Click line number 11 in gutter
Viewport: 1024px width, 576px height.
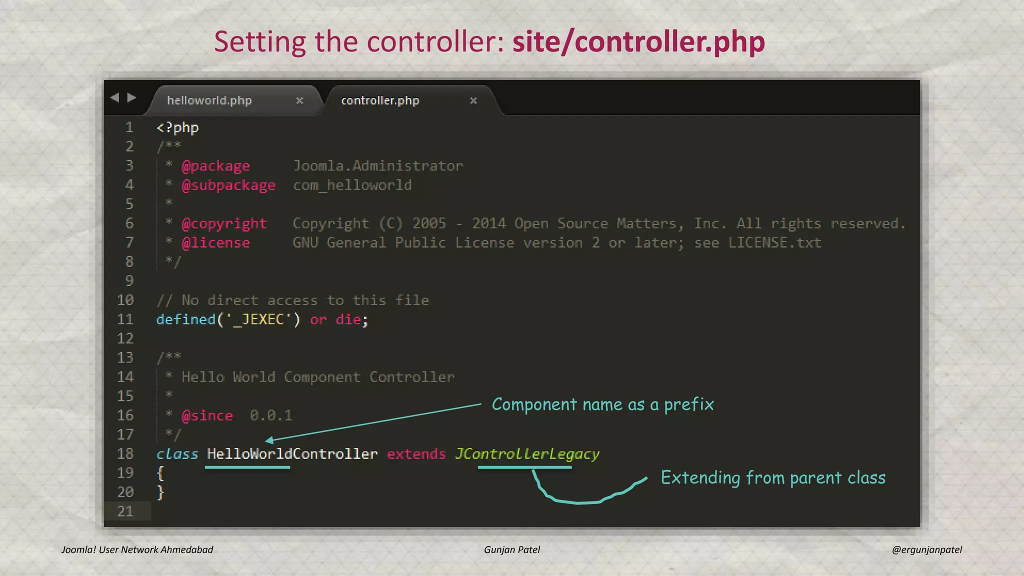point(125,319)
